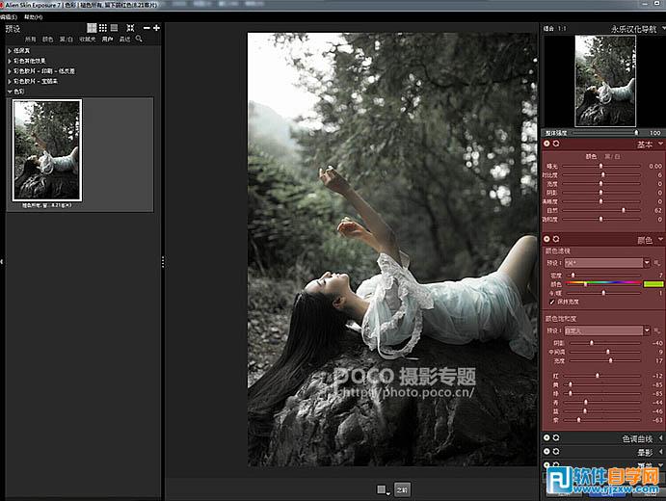This screenshot has width=666, height=501.
Task: Click the 1:1 zoom label in navigator
Action: [562, 29]
